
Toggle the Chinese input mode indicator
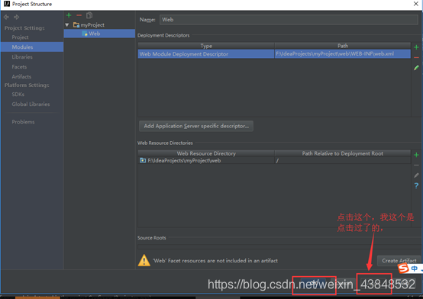pyautogui.click(x=415, y=268)
